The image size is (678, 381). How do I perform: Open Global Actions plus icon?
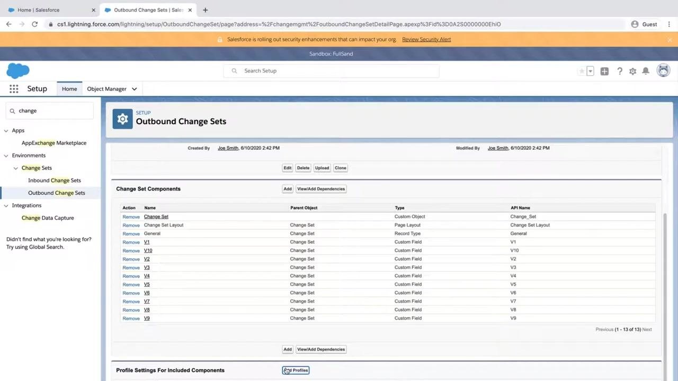(604, 71)
